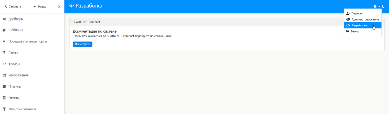Click the Тренды line chart icon

click(4, 64)
